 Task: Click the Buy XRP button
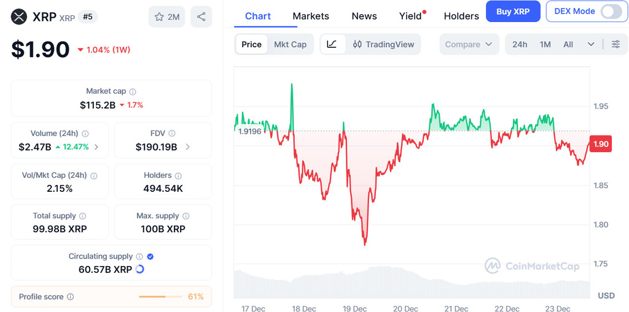tap(513, 12)
